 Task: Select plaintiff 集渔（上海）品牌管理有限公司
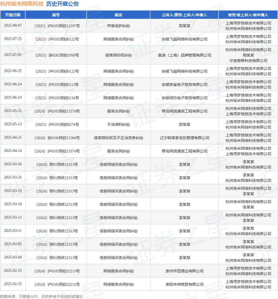point(185,55)
